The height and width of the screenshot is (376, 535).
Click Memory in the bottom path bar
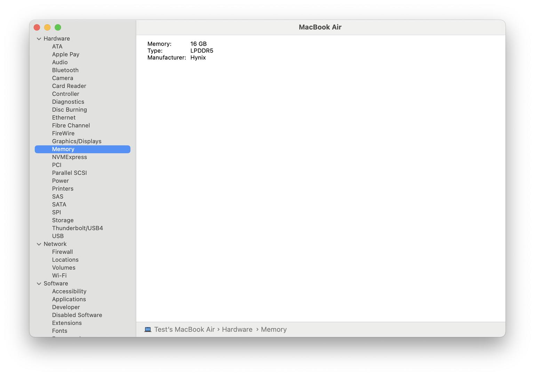273,330
